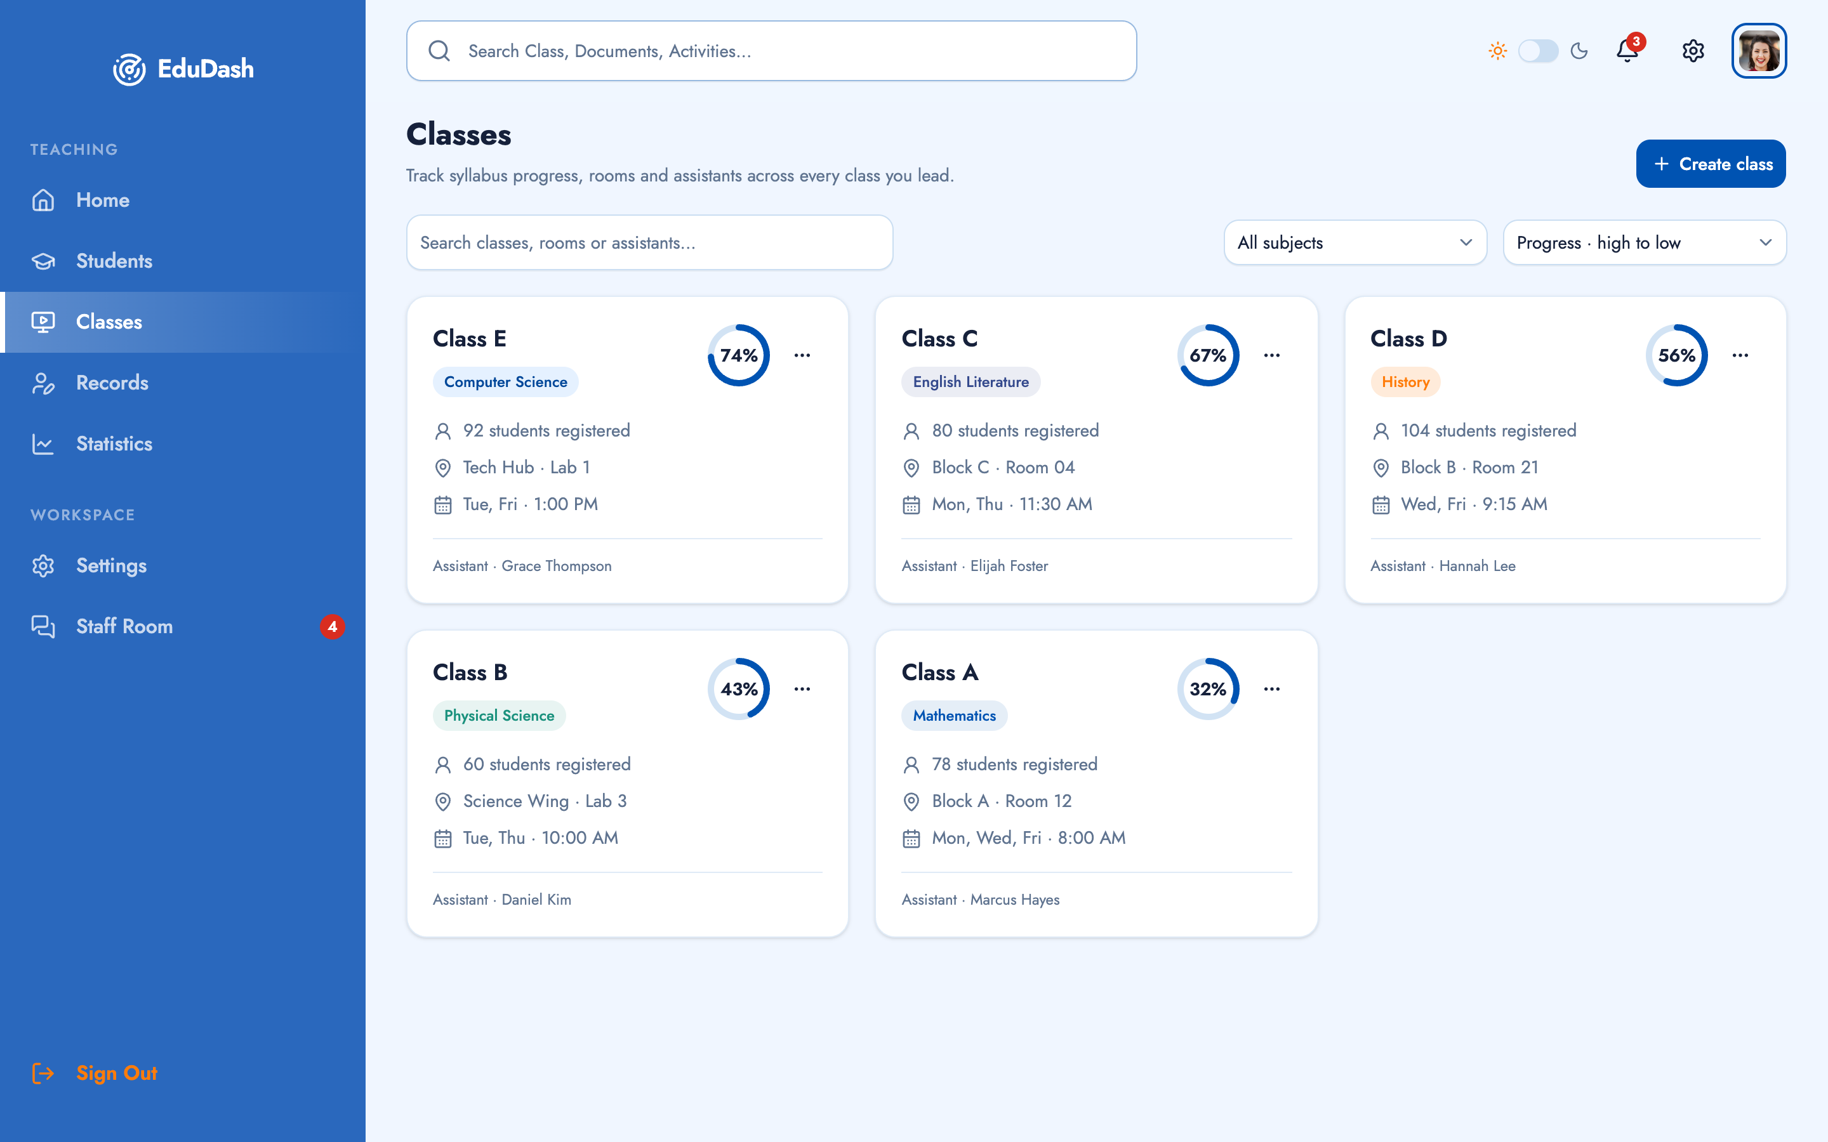Click the History subject tag

tap(1405, 382)
